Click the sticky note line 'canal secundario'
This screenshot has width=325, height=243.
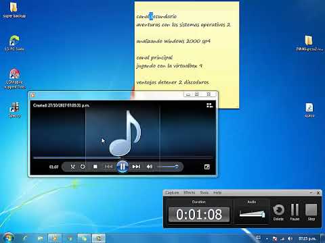(x=156, y=16)
